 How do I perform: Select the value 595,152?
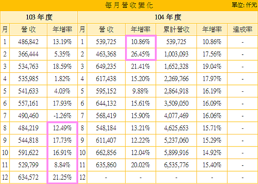click(x=106, y=91)
